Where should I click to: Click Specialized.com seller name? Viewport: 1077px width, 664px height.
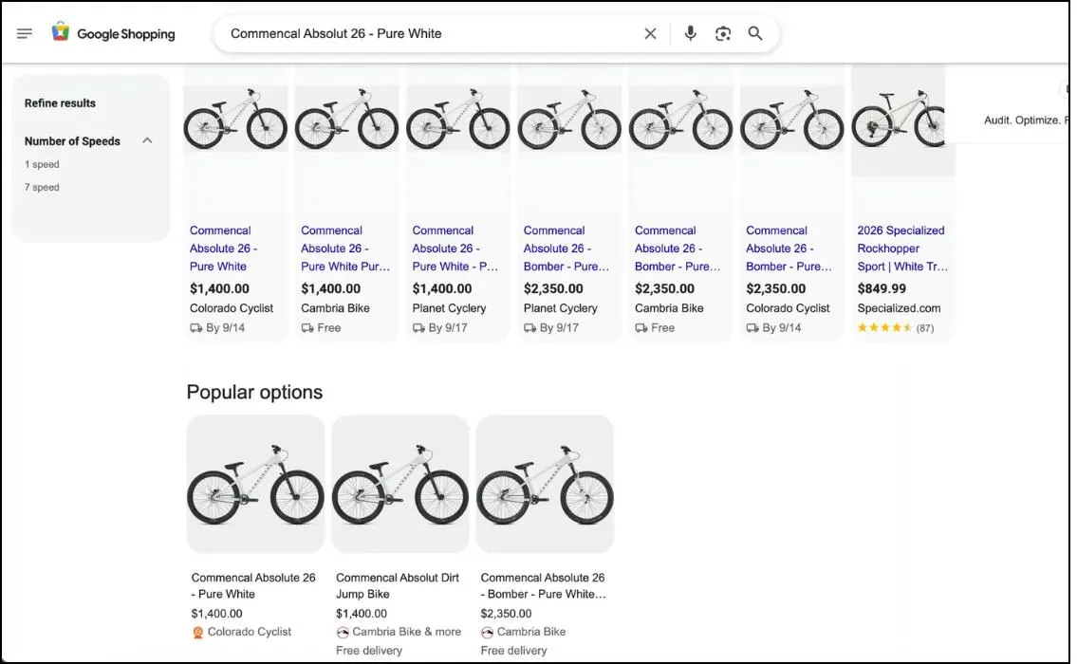[x=899, y=308]
